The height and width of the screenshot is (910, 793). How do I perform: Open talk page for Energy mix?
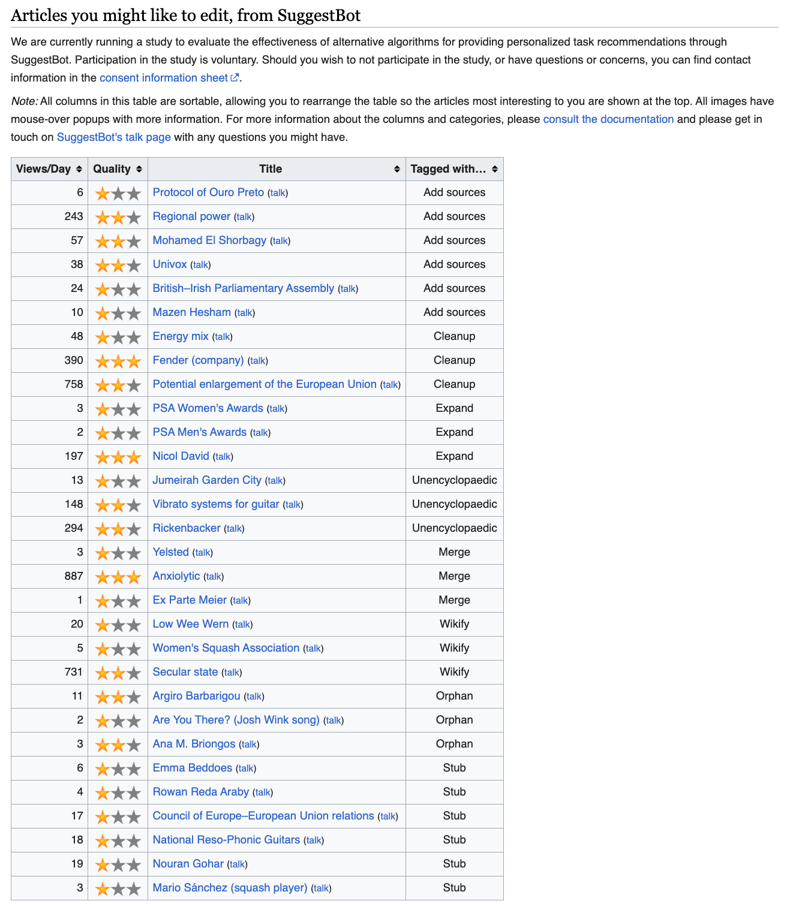(x=223, y=337)
